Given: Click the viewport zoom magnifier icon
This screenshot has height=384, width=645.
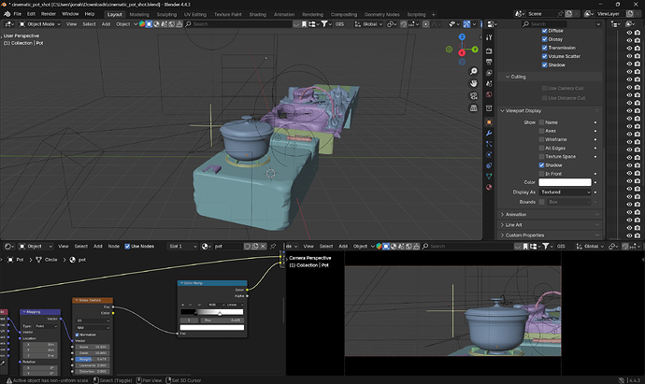Looking at the screenshot, I should point(473,72).
